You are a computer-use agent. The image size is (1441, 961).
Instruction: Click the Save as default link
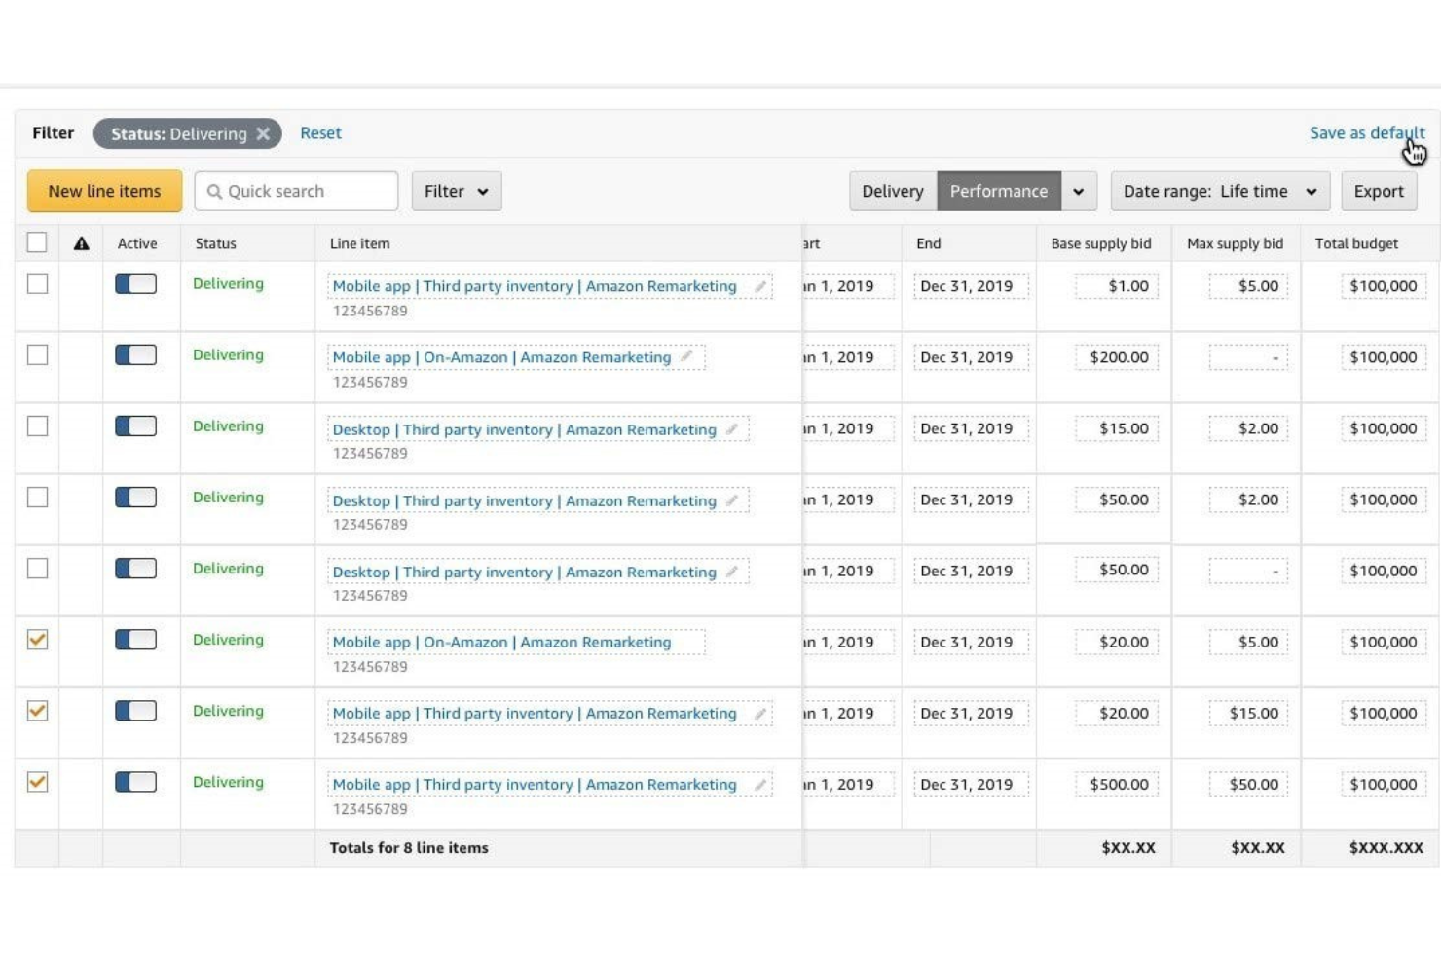point(1367,133)
